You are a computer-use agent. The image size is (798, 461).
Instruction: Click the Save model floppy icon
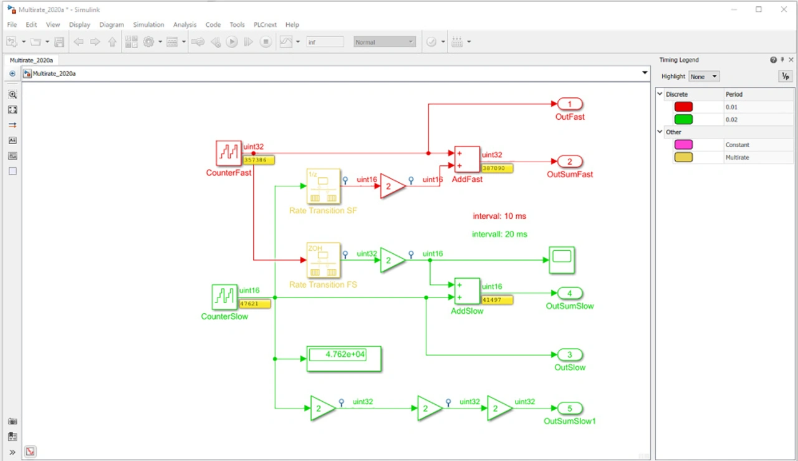click(59, 42)
